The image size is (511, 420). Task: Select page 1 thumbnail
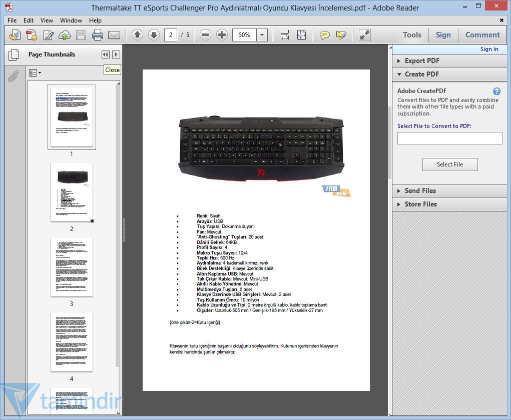72,117
